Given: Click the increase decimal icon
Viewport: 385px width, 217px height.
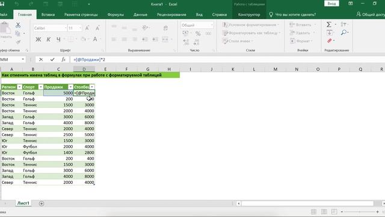Looking at the screenshot, I should coord(186,42).
